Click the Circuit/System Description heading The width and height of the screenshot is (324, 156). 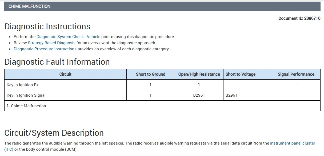[x=54, y=133]
